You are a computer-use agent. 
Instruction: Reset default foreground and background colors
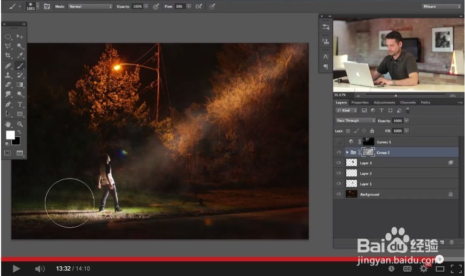[x=7, y=144]
